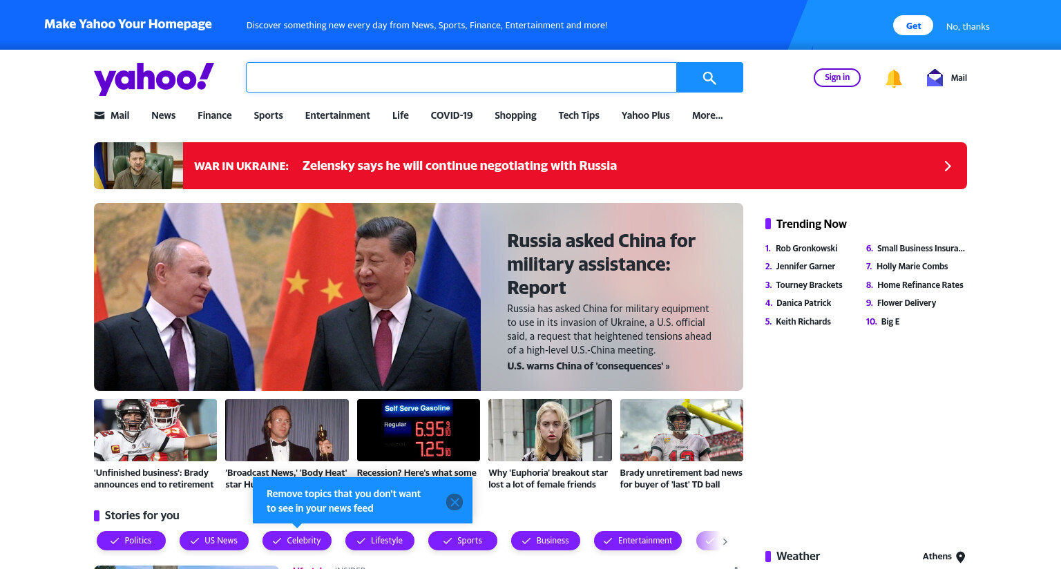Open the notifications bell
Viewport: 1061px width, 569px height.
pyautogui.click(x=894, y=78)
